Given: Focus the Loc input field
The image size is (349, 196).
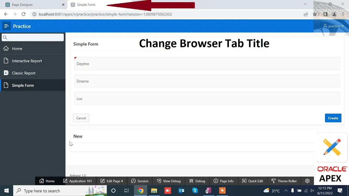Looking at the screenshot, I should click(207, 99).
